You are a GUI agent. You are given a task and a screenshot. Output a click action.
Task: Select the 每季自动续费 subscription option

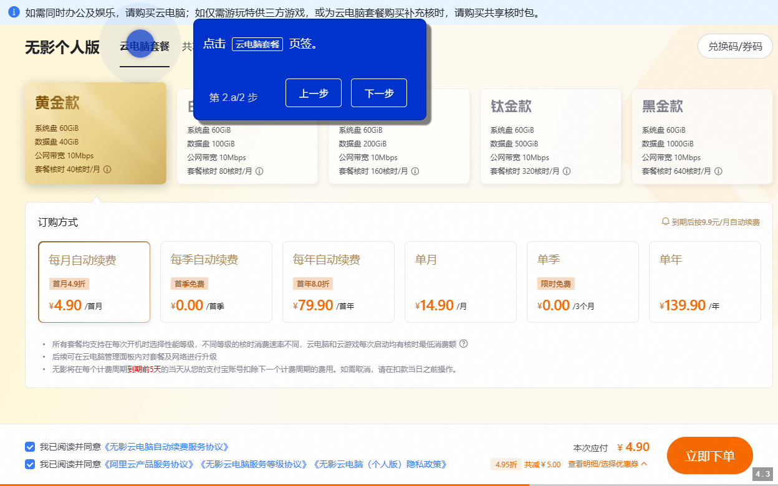216,282
